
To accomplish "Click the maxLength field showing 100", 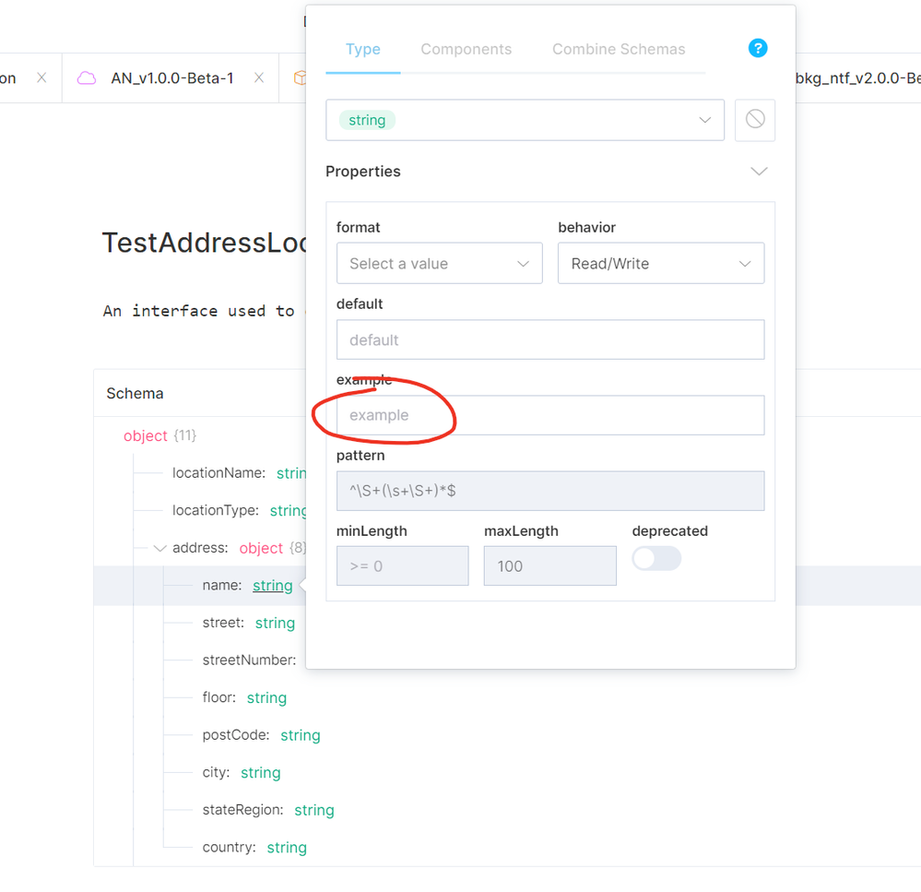I will coord(549,565).
